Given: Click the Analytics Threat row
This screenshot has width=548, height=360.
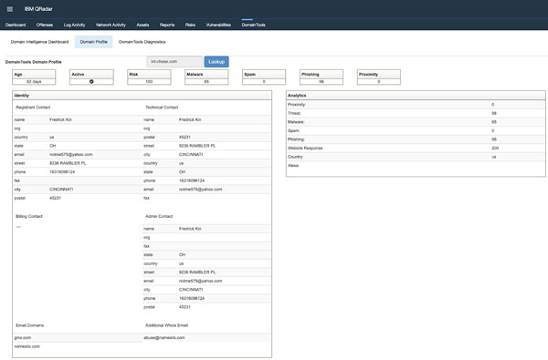Looking at the screenshot, I should click(x=416, y=113).
